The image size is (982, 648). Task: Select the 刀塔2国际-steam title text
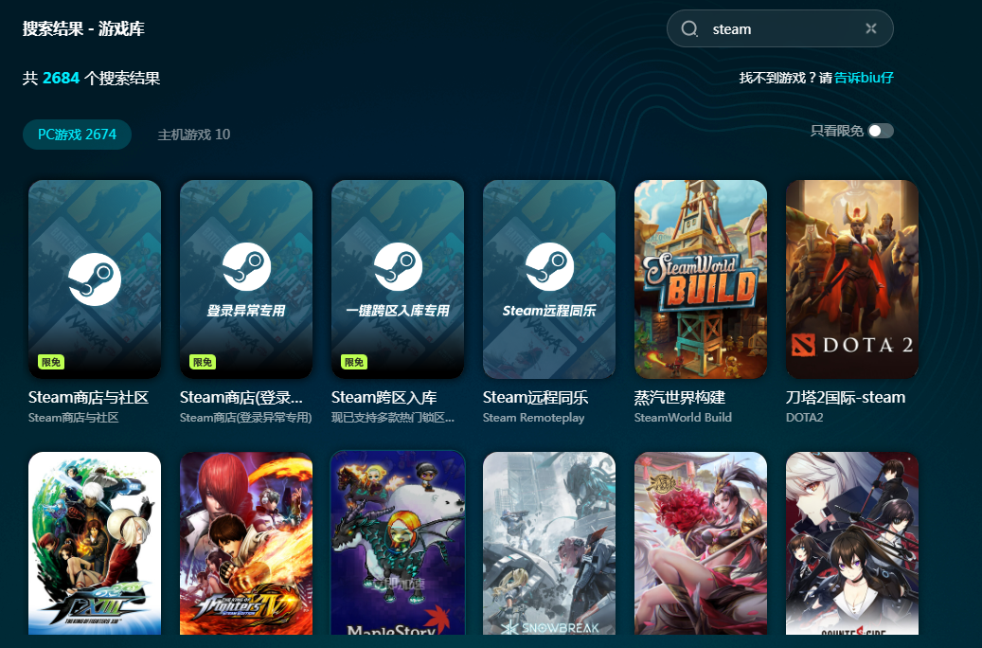pos(846,397)
